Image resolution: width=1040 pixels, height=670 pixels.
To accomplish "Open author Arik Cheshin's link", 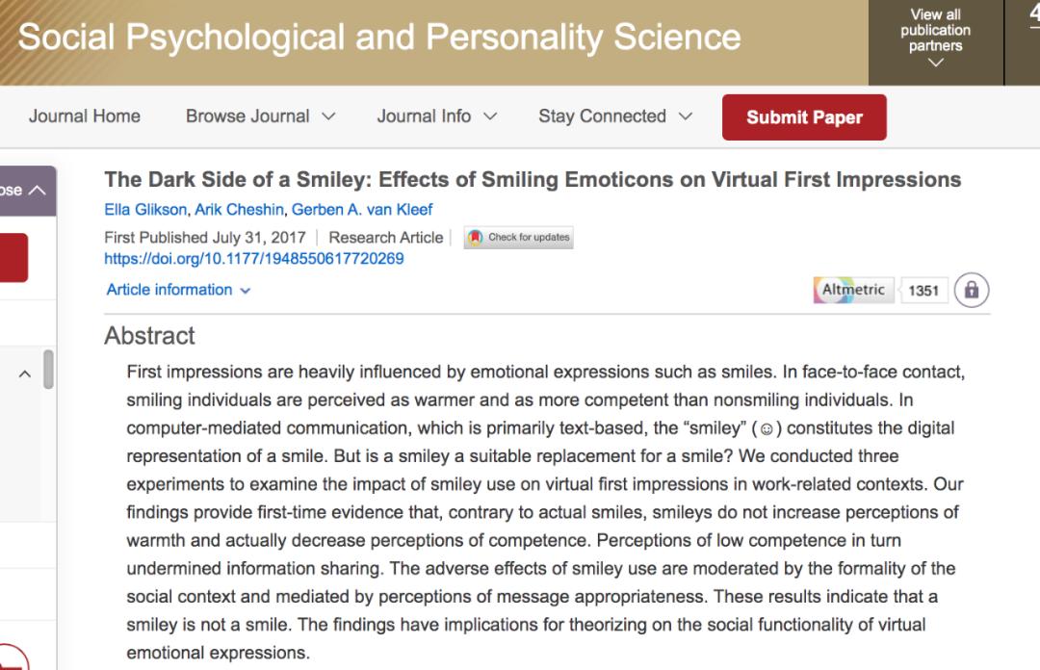I will tap(239, 210).
